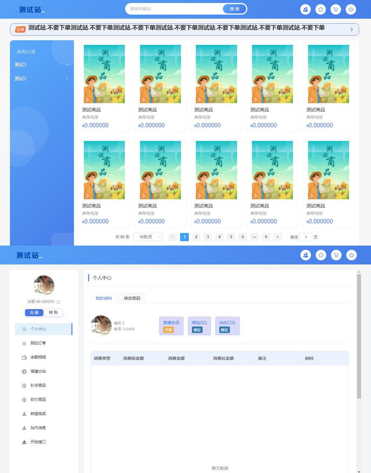Open the VIP crown icon at top right
371x473 pixels.
[351, 9]
